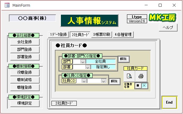183x114 pixels.
Task: Open the 役職登録 screen
Action: pos(25,72)
